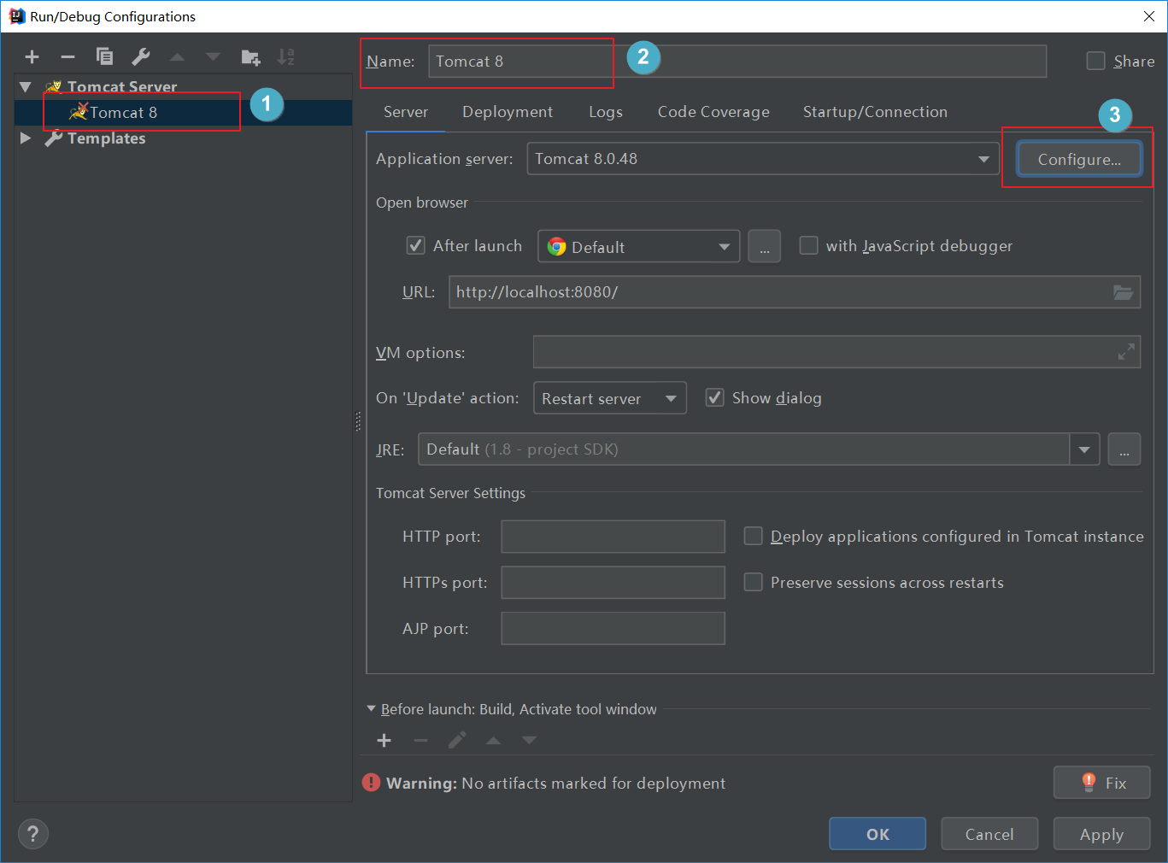Open JRE browse ellipsis button
1168x863 pixels.
point(1124,449)
